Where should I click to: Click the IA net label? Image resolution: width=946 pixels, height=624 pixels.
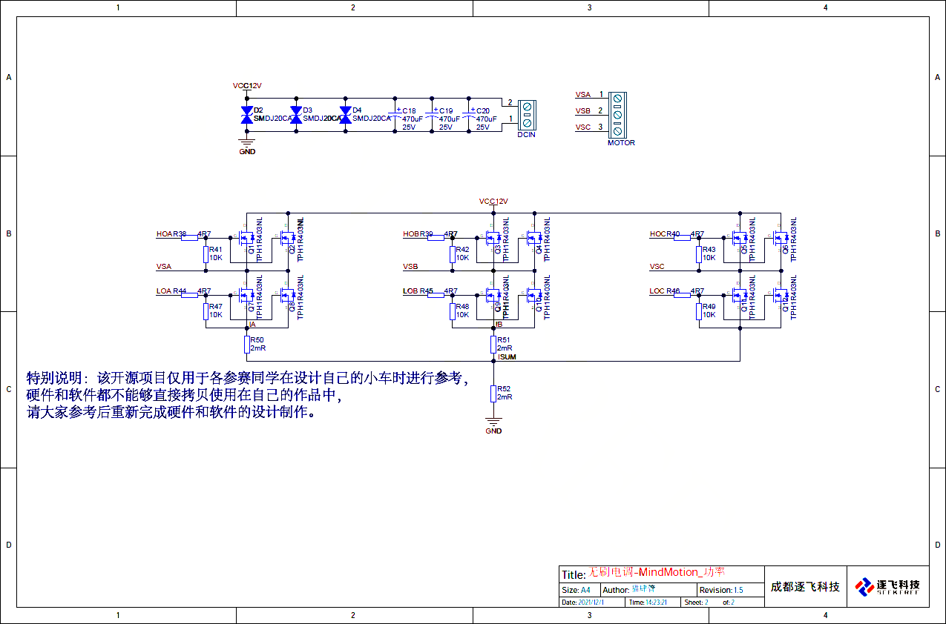tap(252, 325)
